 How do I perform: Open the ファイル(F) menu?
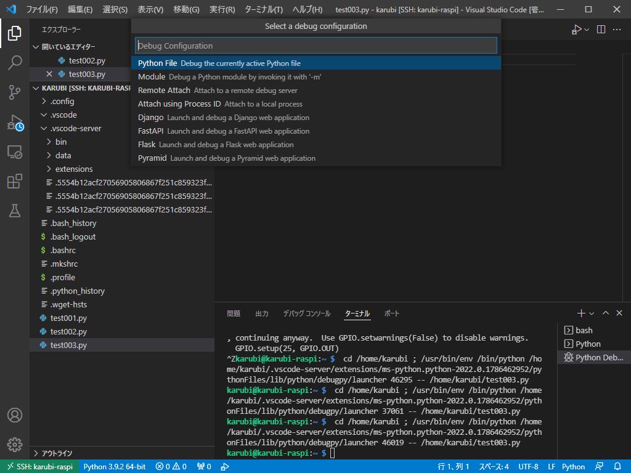click(41, 9)
